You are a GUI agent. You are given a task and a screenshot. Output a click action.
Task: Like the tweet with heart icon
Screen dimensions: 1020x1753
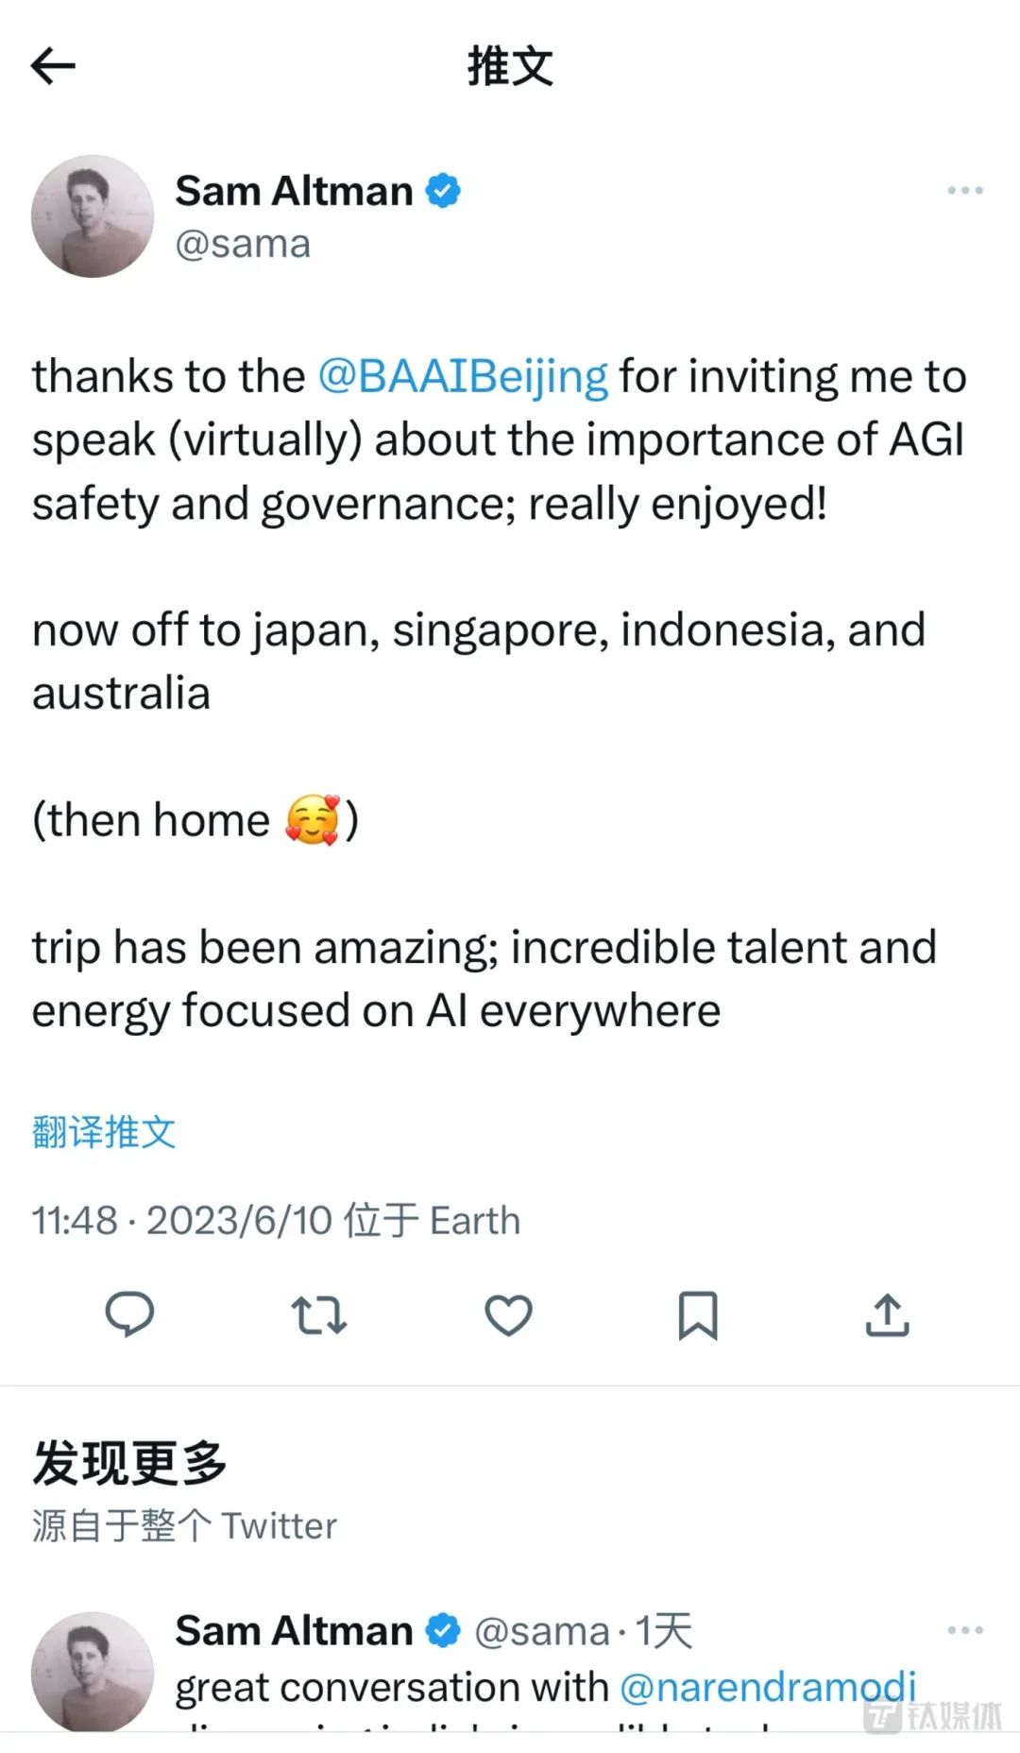click(x=508, y=1315)
